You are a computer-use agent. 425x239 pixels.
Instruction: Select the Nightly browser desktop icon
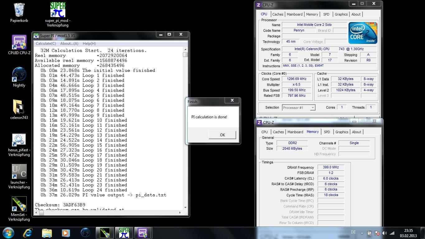click(19, 75)
